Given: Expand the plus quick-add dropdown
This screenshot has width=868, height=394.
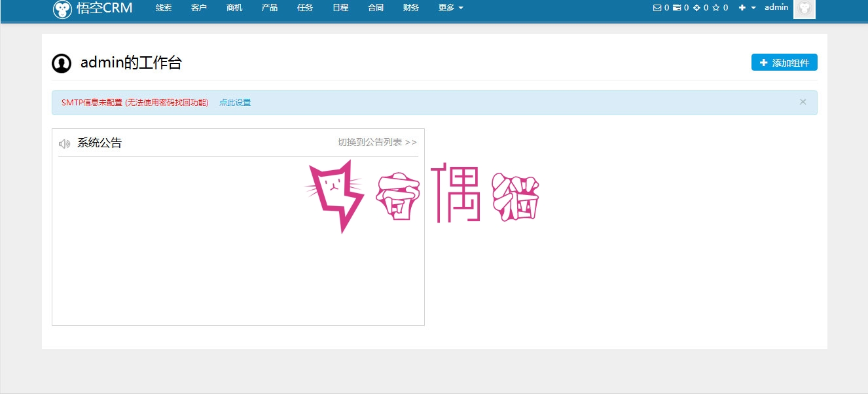Looking at the screenshot, I should 747,8.
